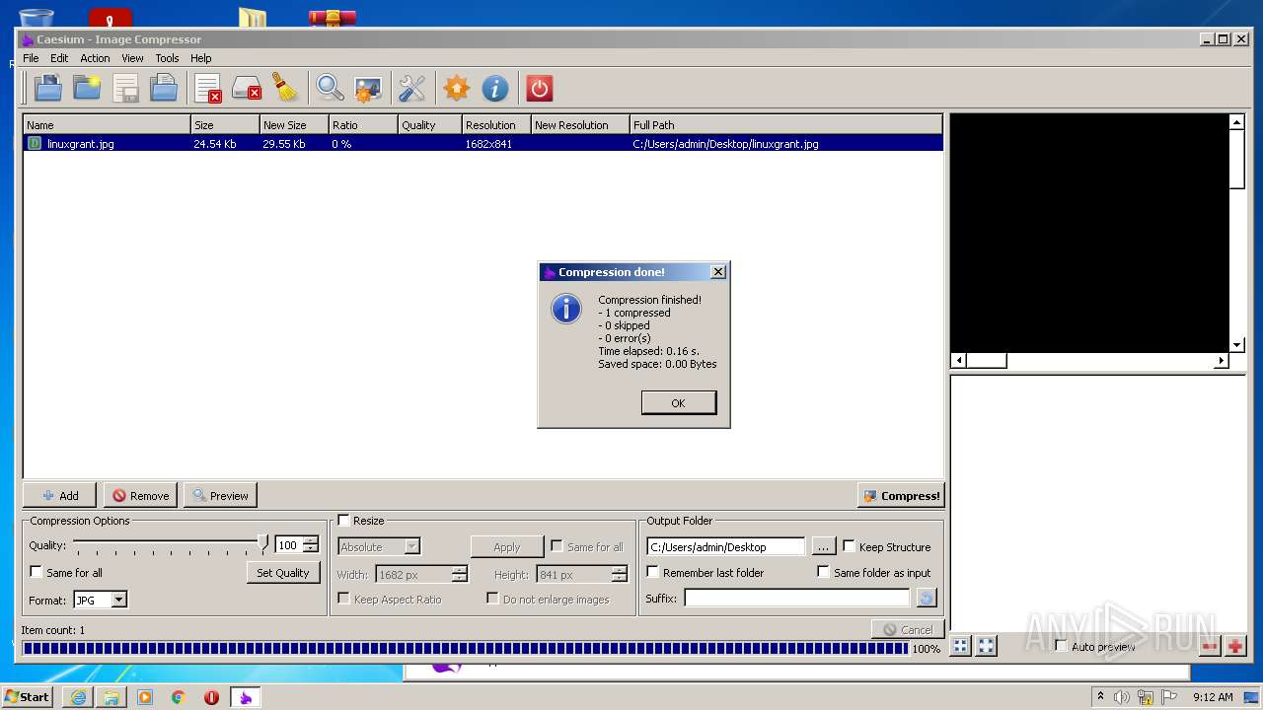Screen dimensions: 1263x710
Task: Open the View menu
Action: click(132, 58)
